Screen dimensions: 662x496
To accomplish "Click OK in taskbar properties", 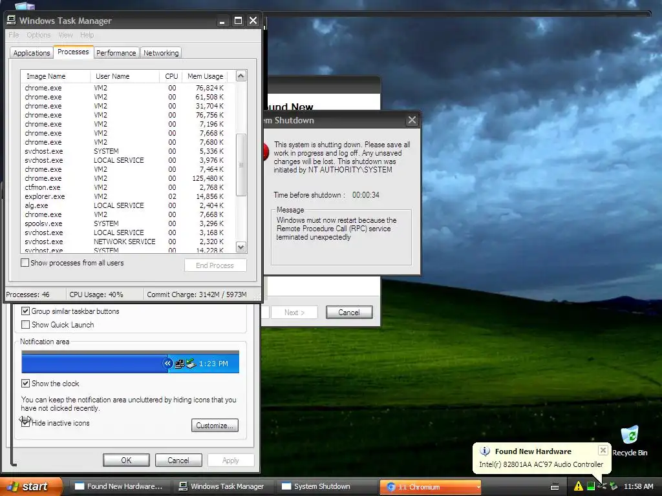I will [x=126, y=460].
